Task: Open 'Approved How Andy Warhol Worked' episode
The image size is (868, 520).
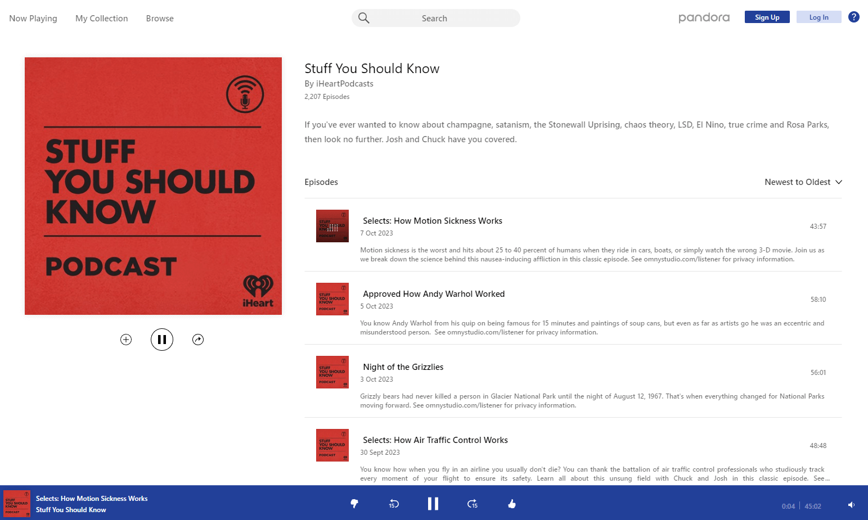Action: tap(434, 294)
